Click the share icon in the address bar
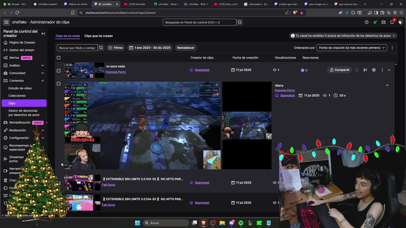Viewport: 406px width, 228px height. pyautogui.click(x=287, y=13)
